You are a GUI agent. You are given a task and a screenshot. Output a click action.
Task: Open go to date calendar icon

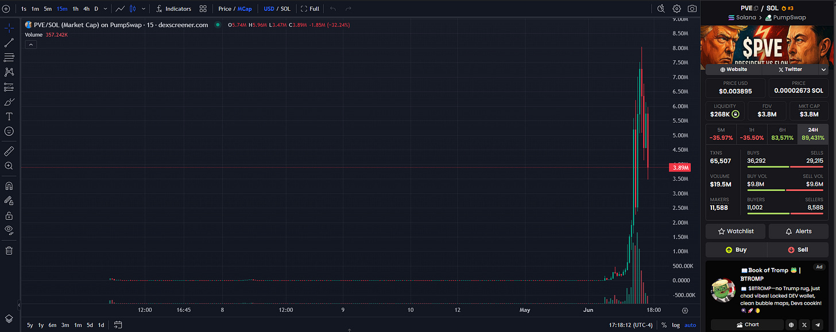[x=118, y=325]
